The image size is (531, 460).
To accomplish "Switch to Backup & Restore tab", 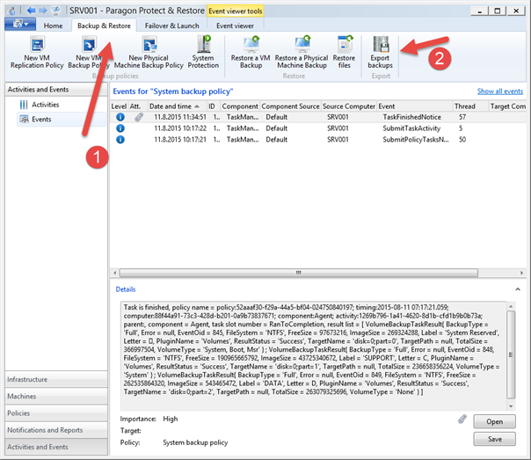I will [104, 26].
